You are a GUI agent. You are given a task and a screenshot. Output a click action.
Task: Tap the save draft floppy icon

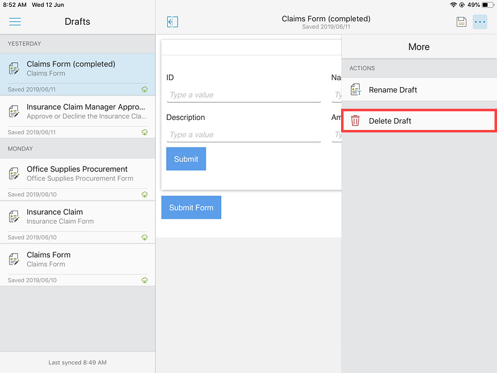(461, 22)
